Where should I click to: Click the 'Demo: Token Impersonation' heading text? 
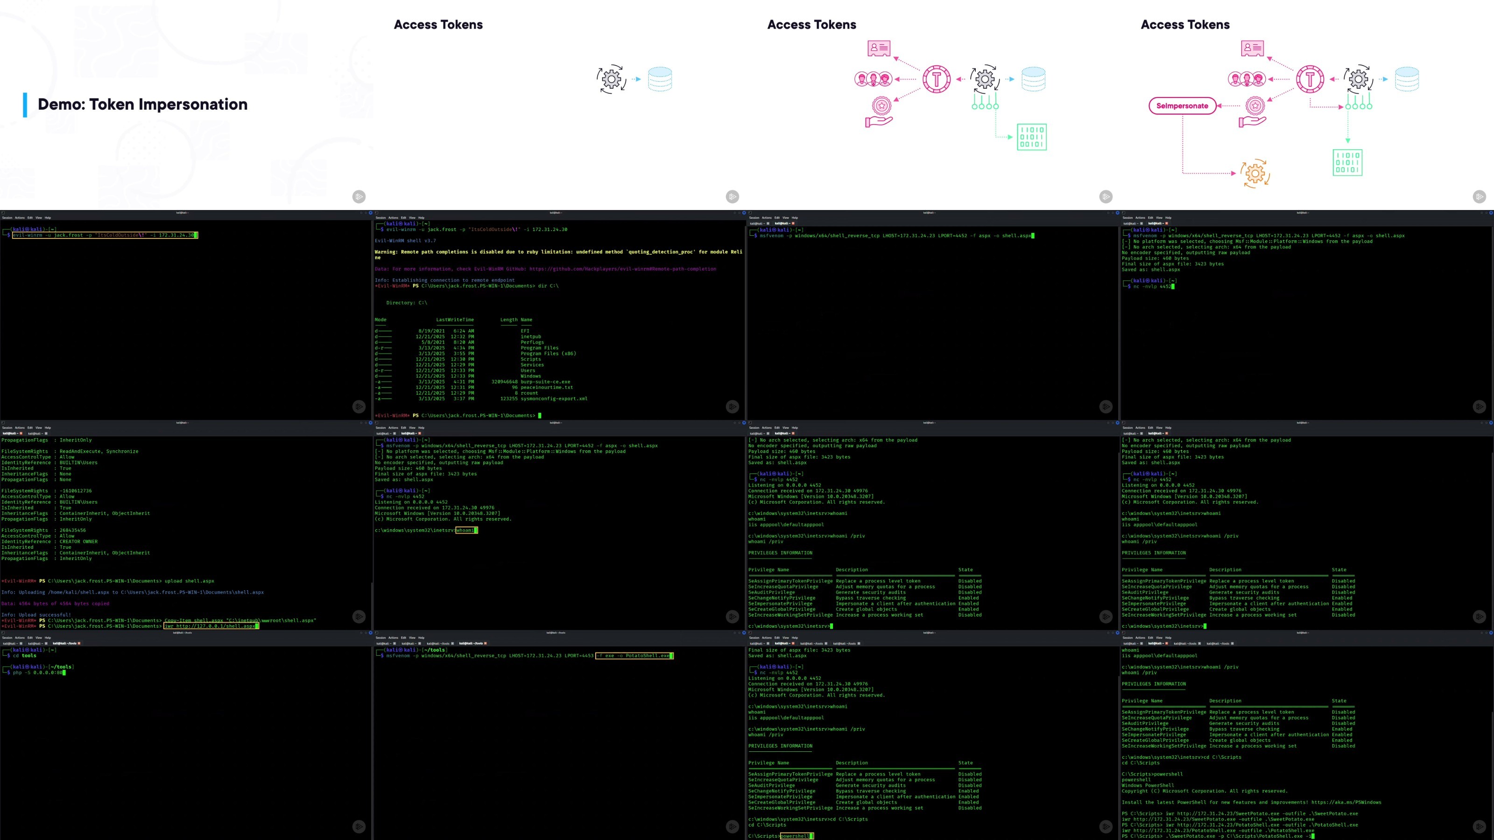point(143,105)
